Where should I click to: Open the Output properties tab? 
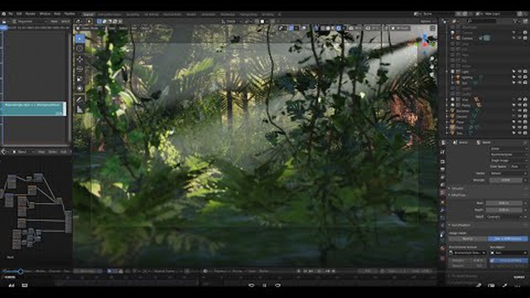click(x=443, y=169)
